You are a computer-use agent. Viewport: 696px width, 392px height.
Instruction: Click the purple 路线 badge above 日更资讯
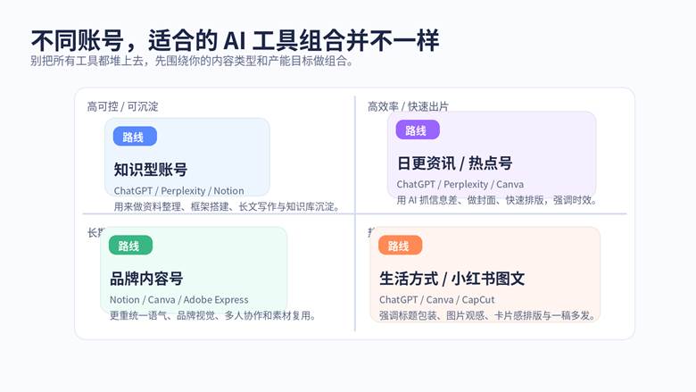[417, 130]
